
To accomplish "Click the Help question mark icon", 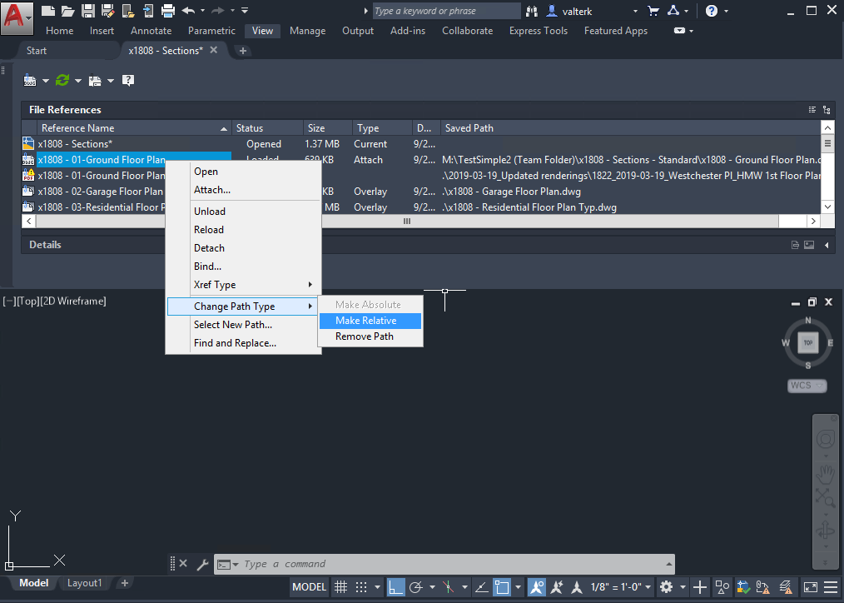I will 712,11.
